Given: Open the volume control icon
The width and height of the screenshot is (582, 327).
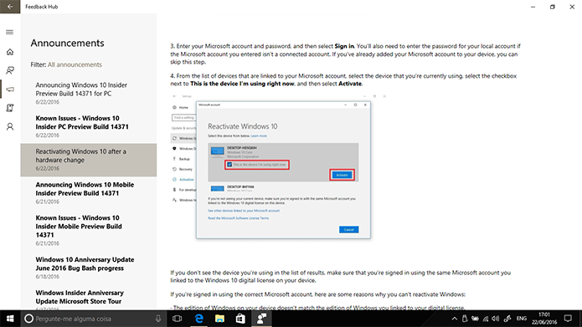Looking at the screenshot, I should (496, 319).
